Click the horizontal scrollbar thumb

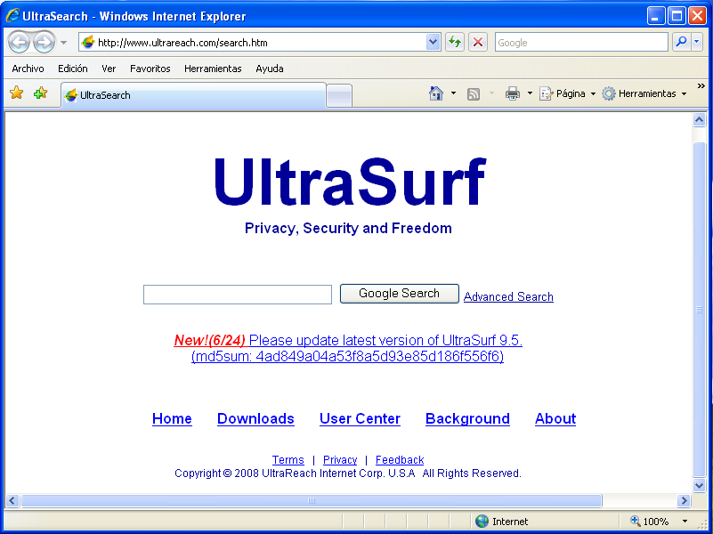pos(312,501)
